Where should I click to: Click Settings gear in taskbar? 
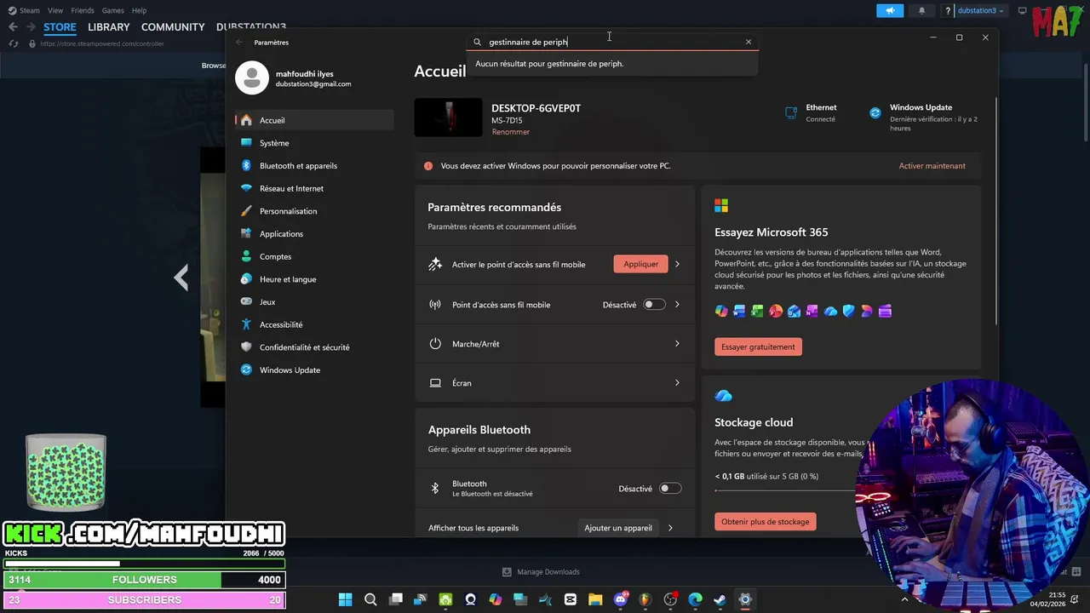(x=745, y=599)
